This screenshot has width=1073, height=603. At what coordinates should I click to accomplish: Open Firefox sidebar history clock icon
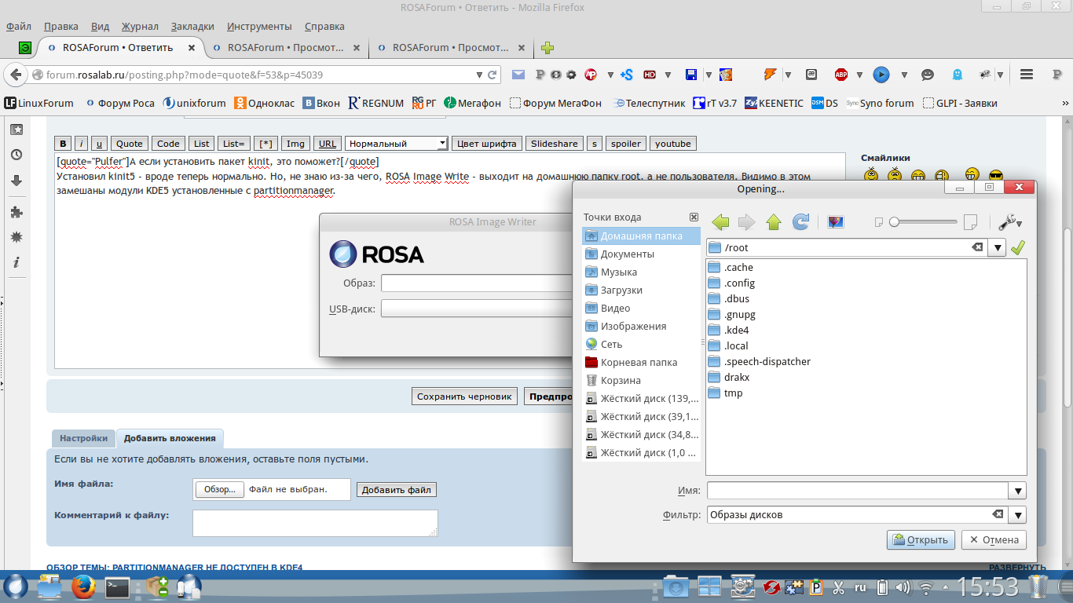(16, 155)
